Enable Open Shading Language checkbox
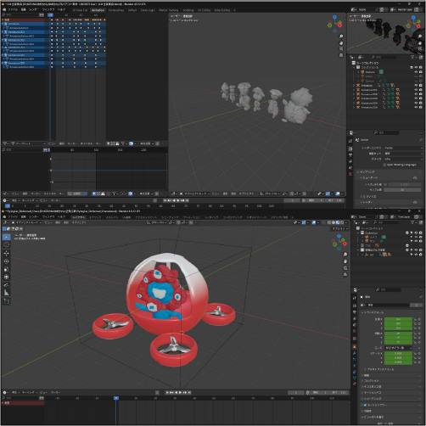This screenshot has height=426, width=426. tap(384, 165)
